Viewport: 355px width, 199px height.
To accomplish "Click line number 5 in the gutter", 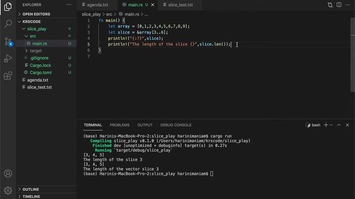I will click(x=89, y=44).
